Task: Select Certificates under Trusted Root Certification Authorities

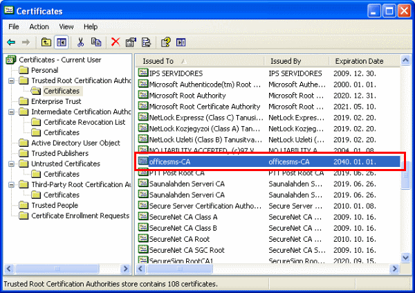Action: pyautogui.click(x=62, y=91)
